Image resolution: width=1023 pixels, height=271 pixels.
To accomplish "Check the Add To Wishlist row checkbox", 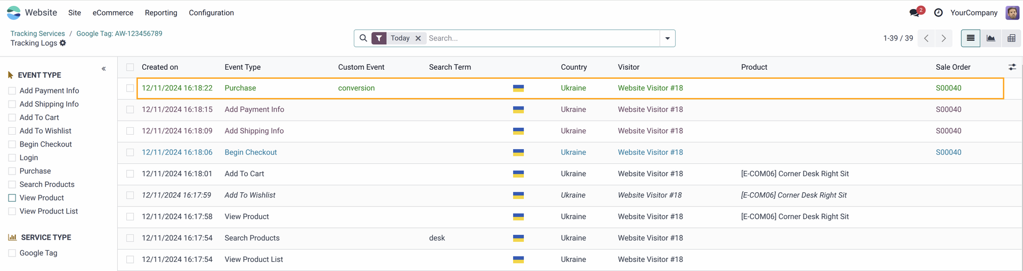I will click(x=130, y=195).
